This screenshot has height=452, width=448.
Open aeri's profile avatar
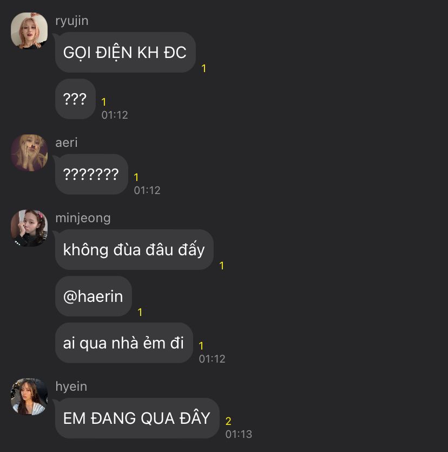(x=29, y=153)
